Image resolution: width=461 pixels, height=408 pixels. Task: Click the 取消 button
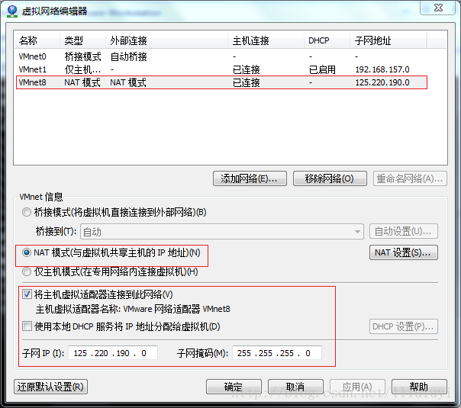pos(295,387)
